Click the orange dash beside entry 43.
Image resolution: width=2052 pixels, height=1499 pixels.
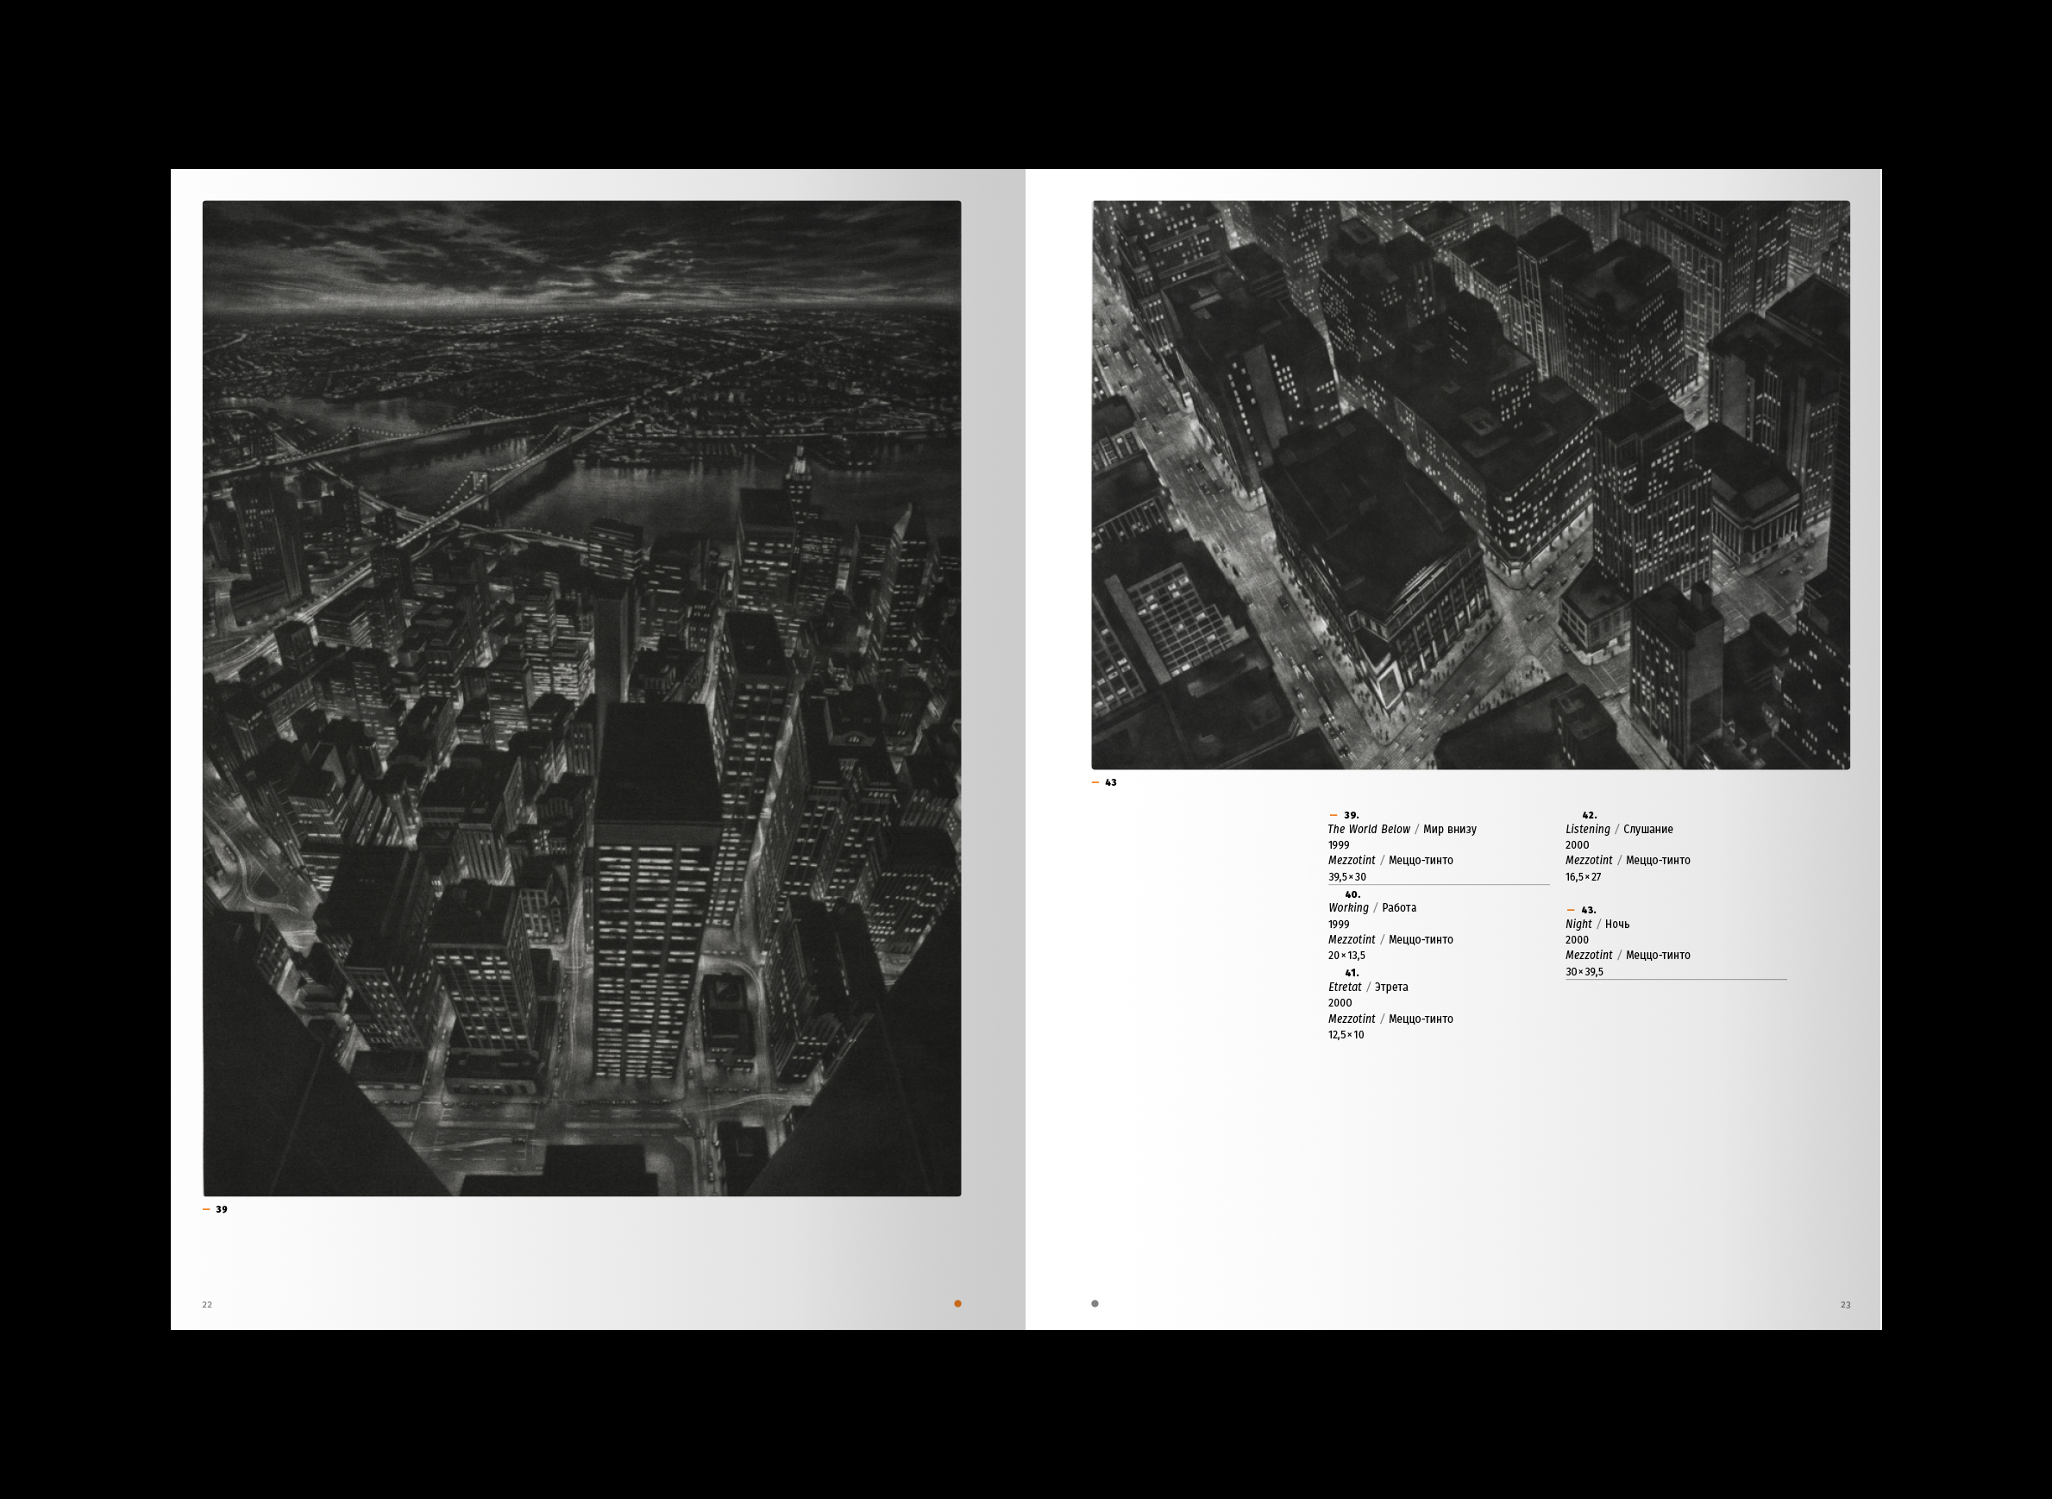[x=1570, y=909]
